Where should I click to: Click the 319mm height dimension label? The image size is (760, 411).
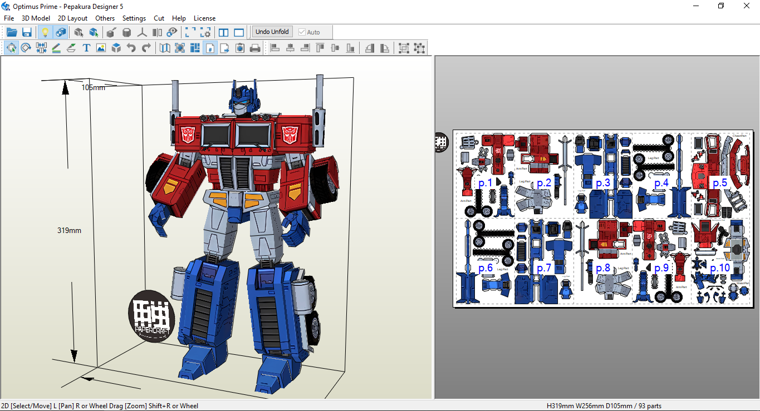[x=69, y=230]
